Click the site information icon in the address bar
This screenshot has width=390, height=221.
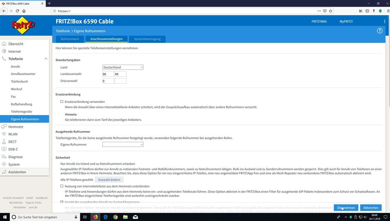pyautogui.click(x=55, y=11)
